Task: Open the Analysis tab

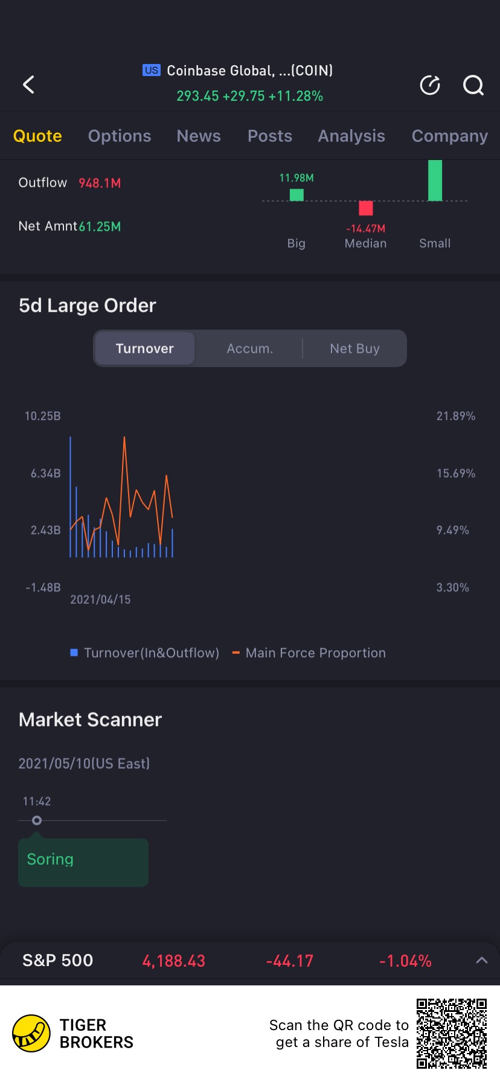Action: [x=351, y=136]
